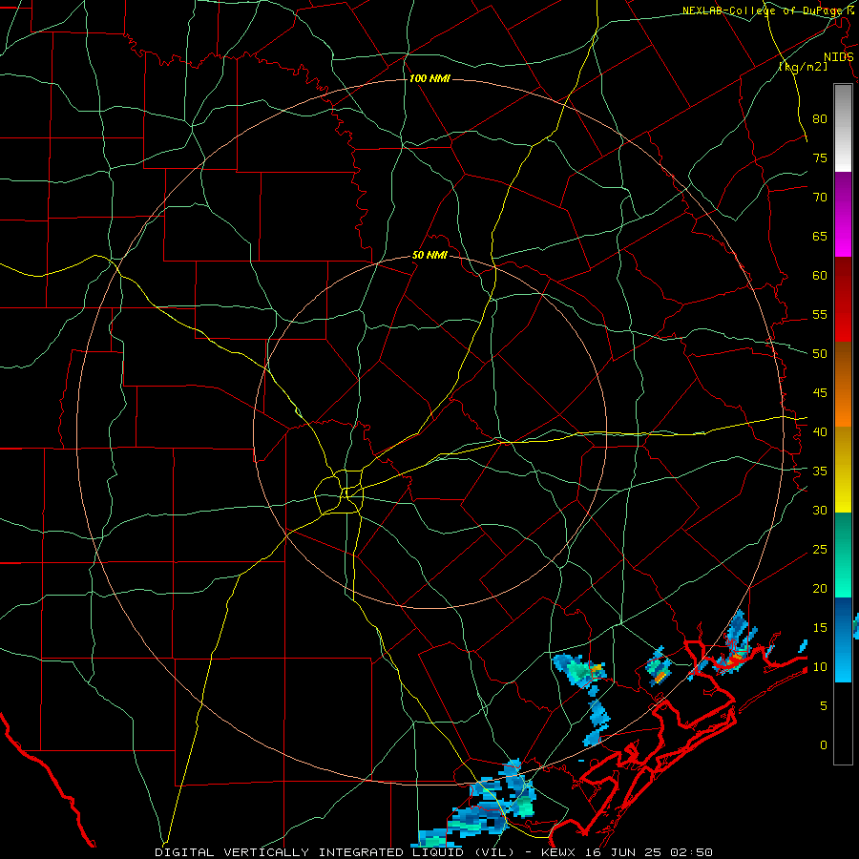Click the 70 value on the scale
This screenshot has width=859, height=859.
coord(820,198)
